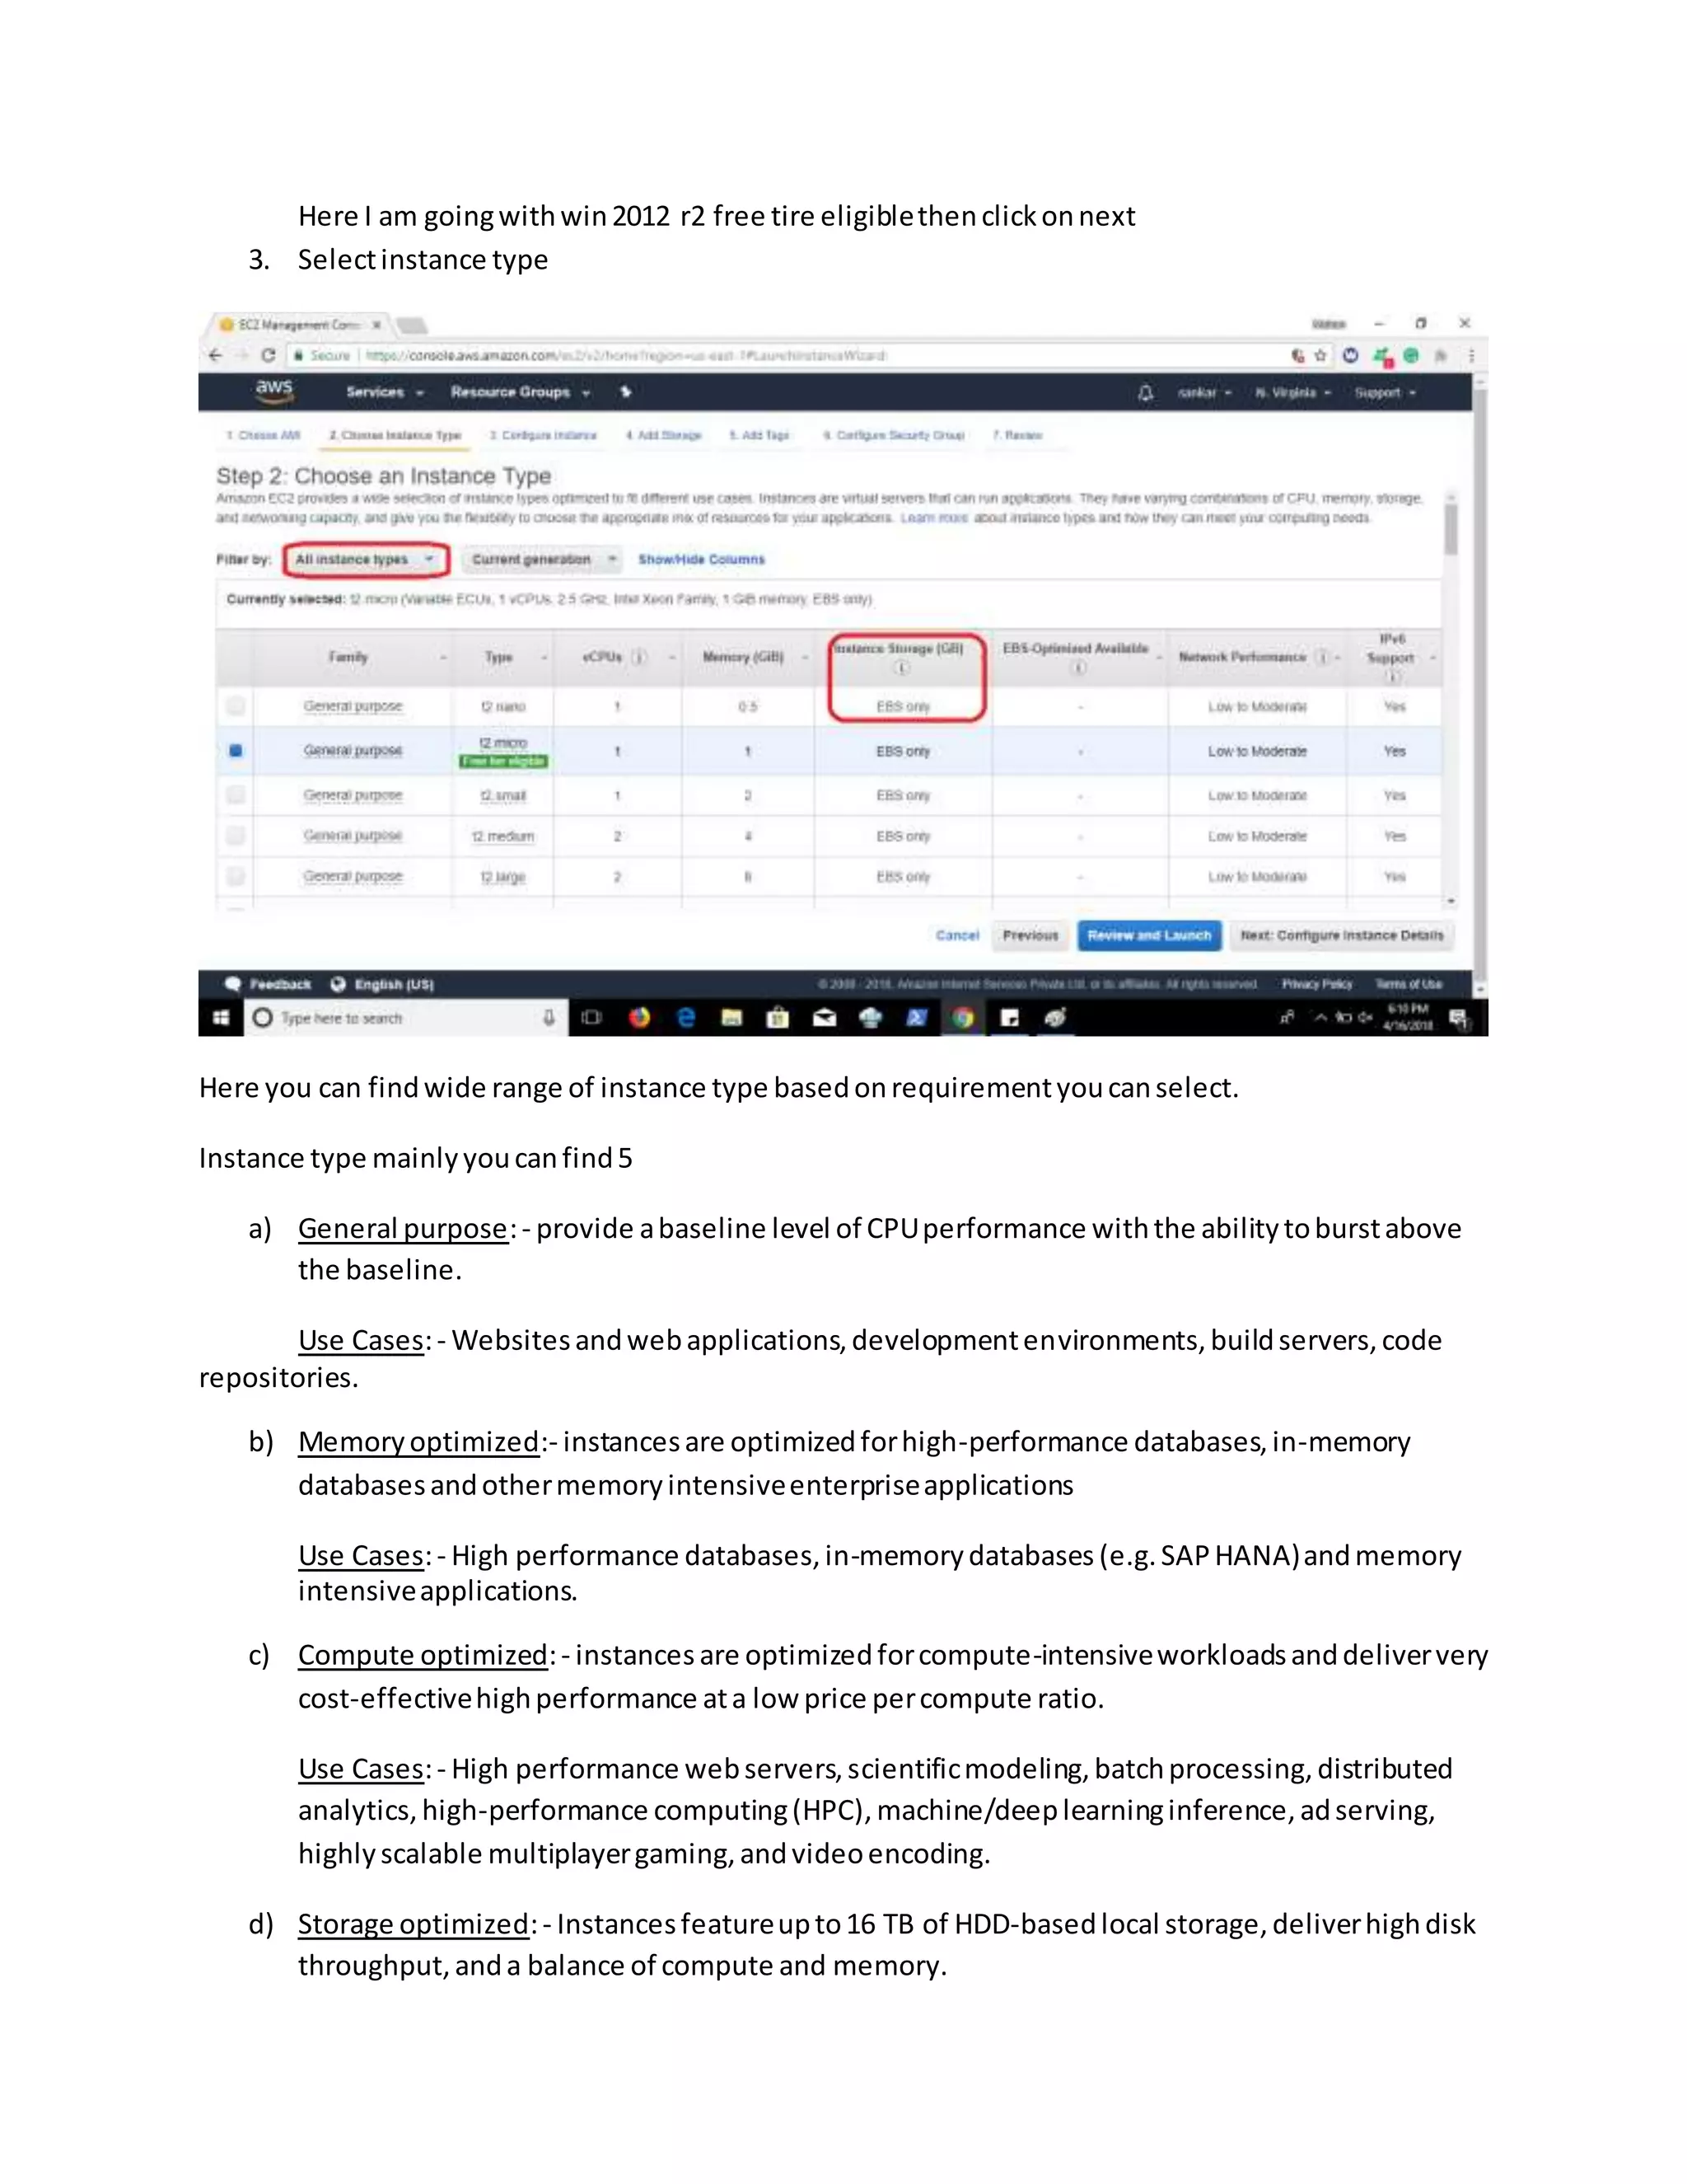The width and height of the screenshot is (1687, 2184).
Task: Click the Cancel link
Action: click(x=957, y=935)
